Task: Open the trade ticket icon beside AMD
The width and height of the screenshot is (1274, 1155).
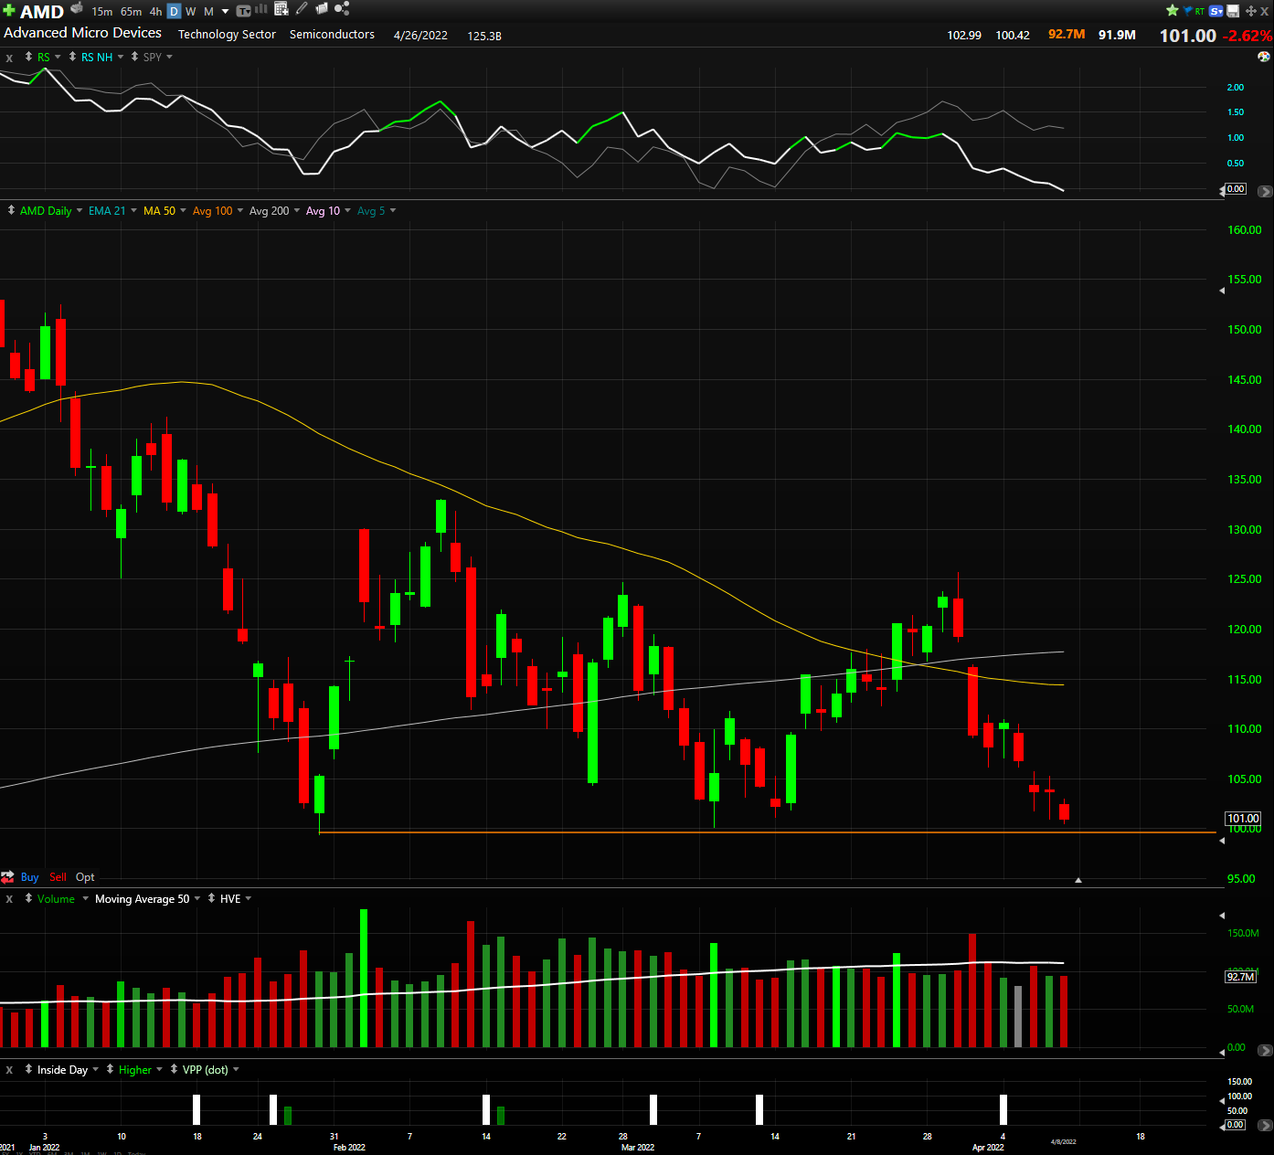Action: pos(77,8)
